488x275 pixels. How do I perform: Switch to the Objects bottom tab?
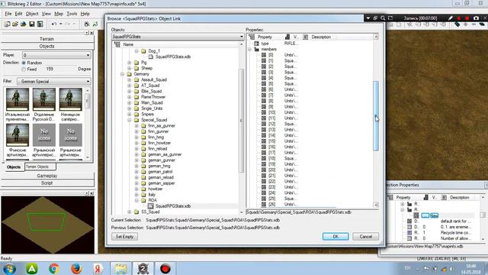tap(14, 167)
